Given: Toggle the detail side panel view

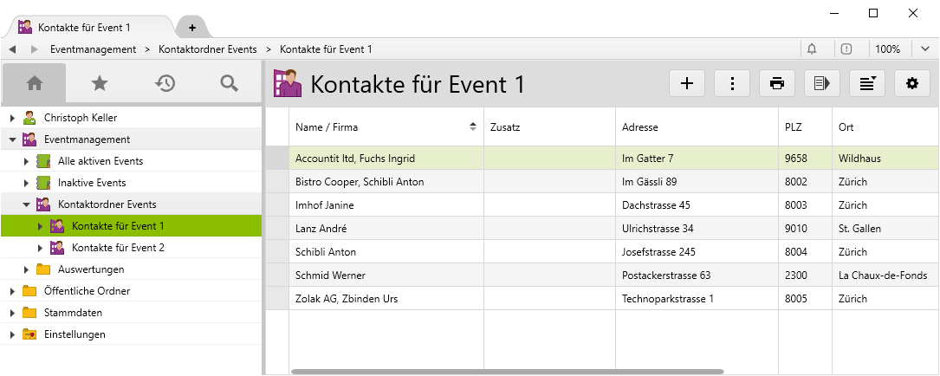Looking at the screenshot, I should [822, 83].
